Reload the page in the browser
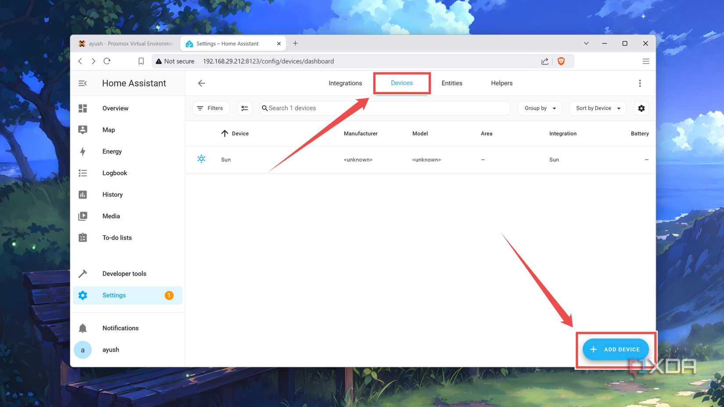724x407 pixels. click(x=107, y=61)
